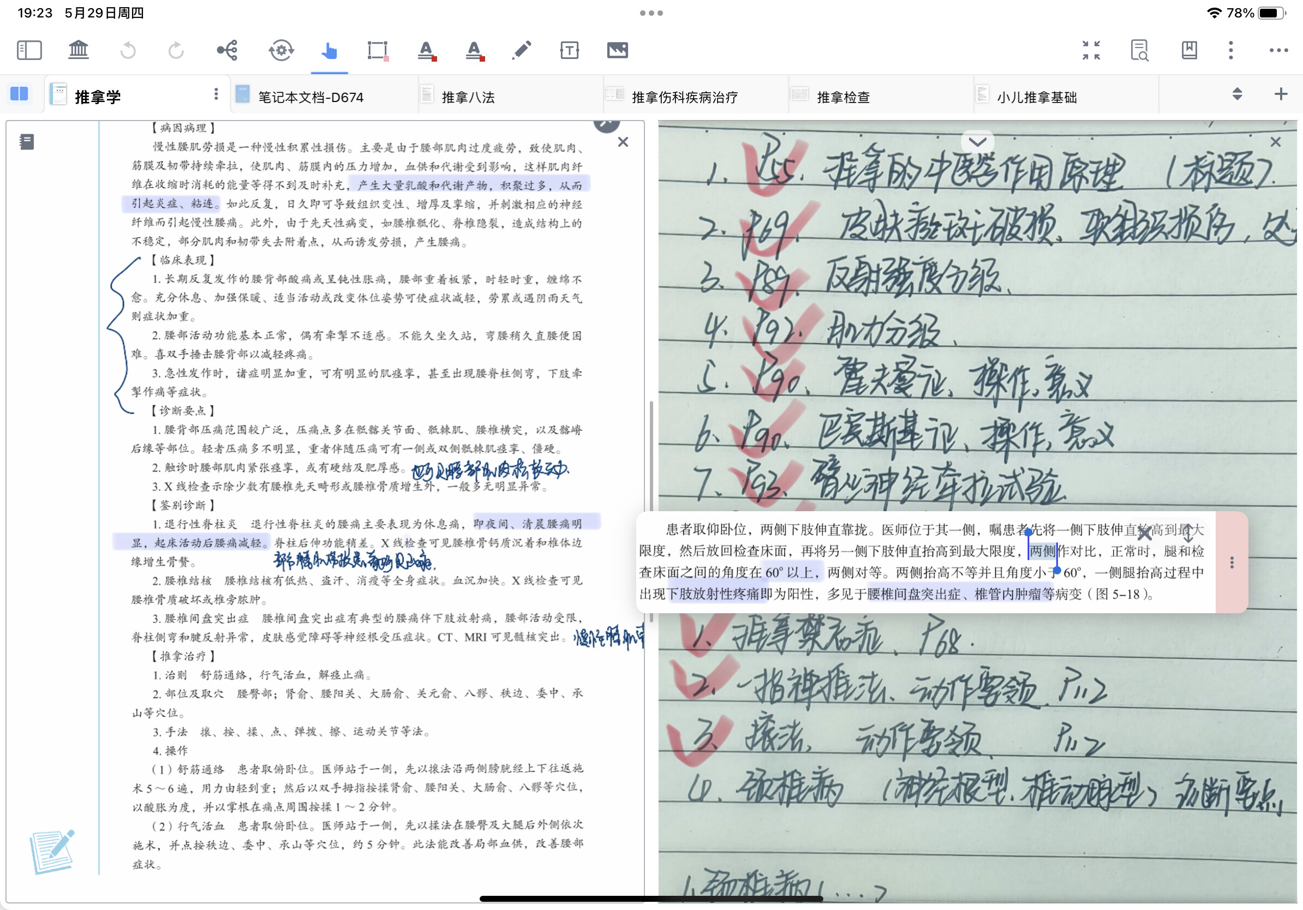
Task: Choose the pen drawing tool
Action: 522,51
